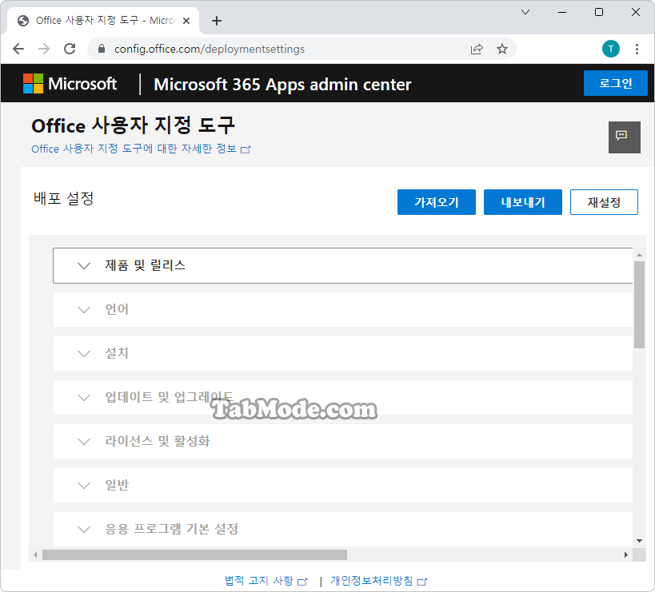Open the Chrome profile avatar T

click(611, 50)
